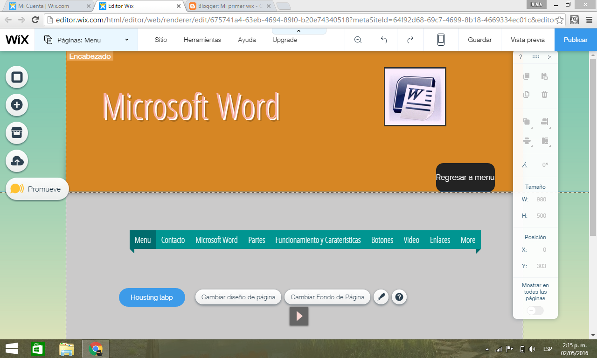Open the Add elements plus button
Image resolution: width=597 pixels, height=358 pixels.
click(x=17, y=105)
